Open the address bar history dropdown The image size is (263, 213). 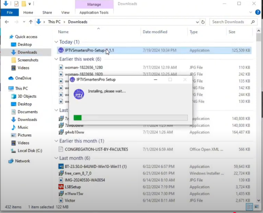pyautogui.click(x=197, y=22)
